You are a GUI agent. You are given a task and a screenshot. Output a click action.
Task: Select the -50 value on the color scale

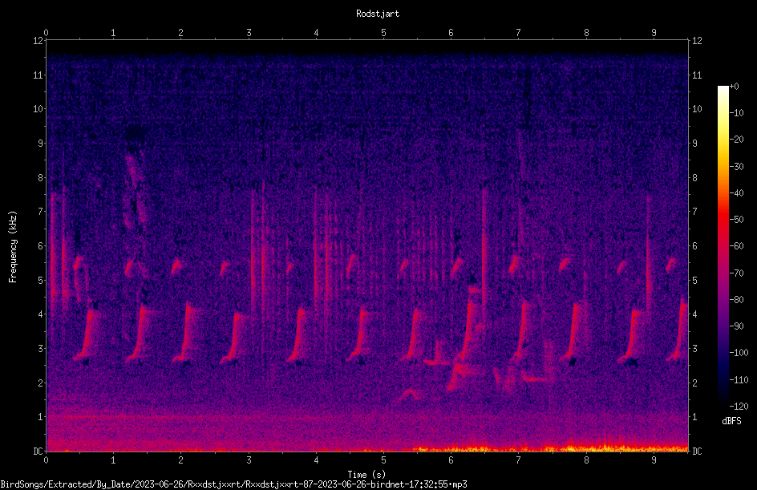coord(736,220)
